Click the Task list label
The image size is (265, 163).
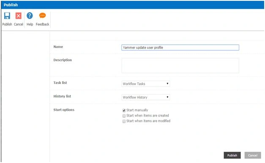point(60,83)
